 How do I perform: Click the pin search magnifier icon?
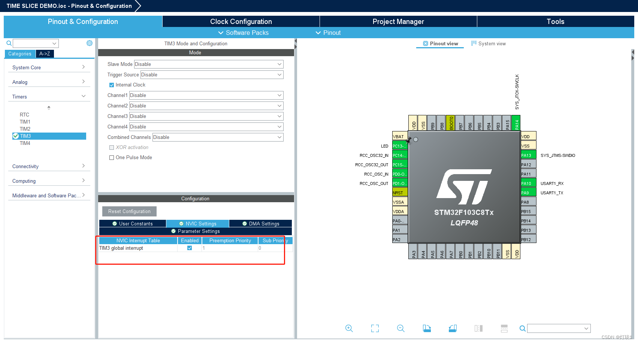522,328
